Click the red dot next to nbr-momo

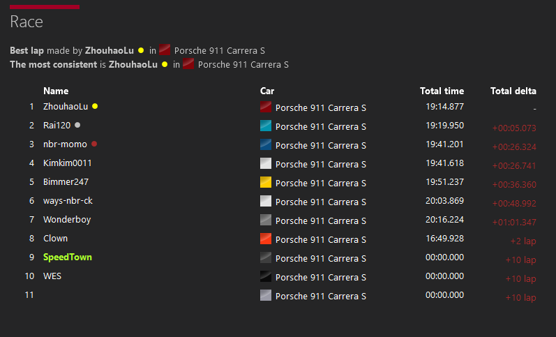(94, 144)
